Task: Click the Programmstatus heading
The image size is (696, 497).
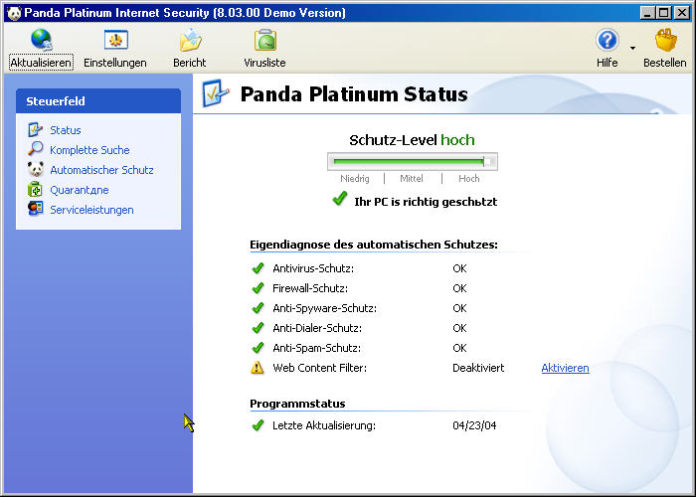Action: [x=297, y=404]
